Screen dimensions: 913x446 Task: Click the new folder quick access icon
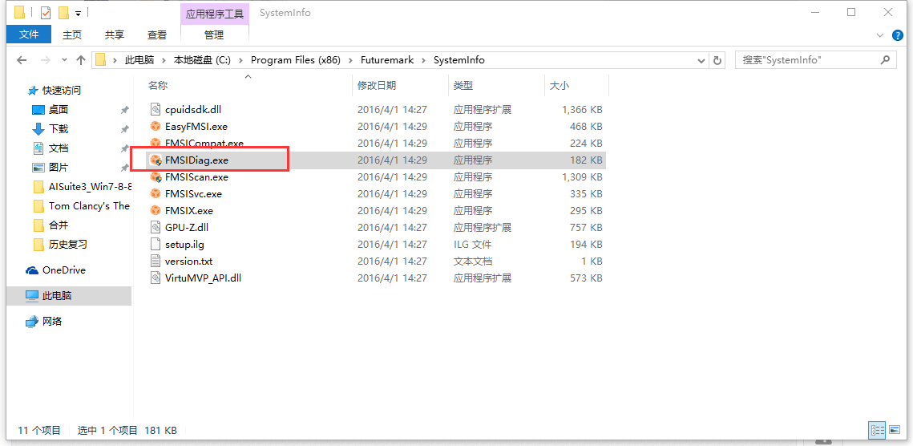(x=64, y=12)
